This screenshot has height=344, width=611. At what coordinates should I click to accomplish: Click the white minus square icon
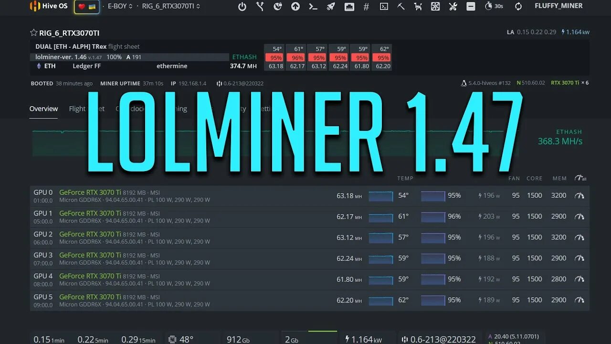click(x=471, y=7)
